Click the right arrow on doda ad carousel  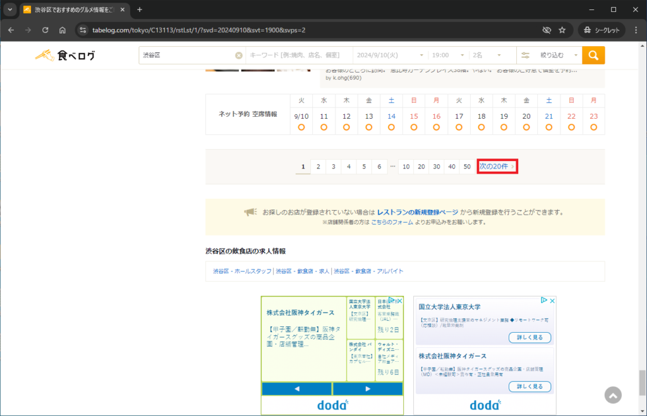pyautogui.click(x=367, y=389)
